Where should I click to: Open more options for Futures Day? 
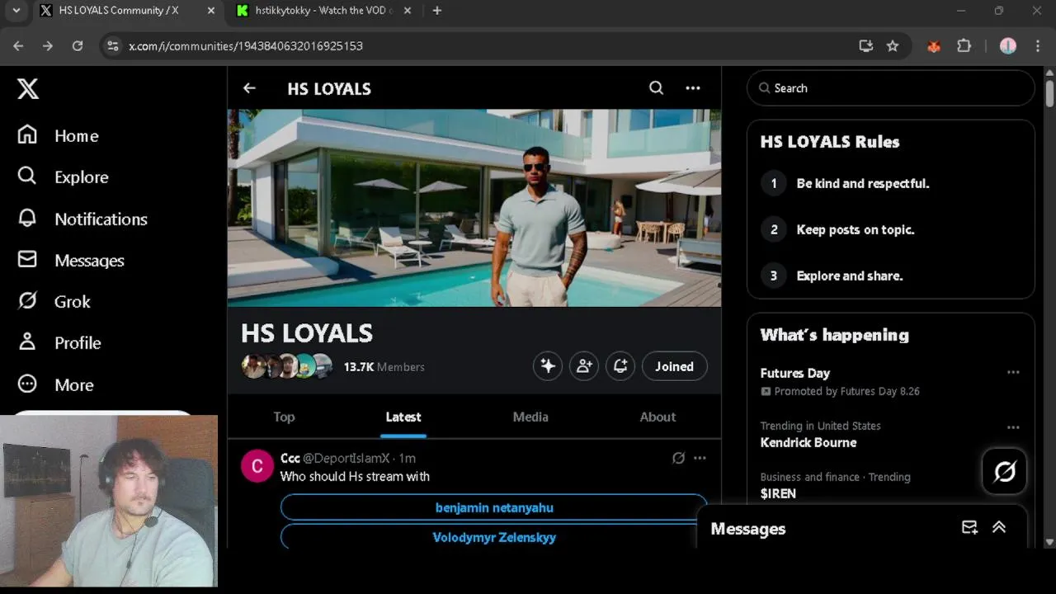click(1013, 372)
